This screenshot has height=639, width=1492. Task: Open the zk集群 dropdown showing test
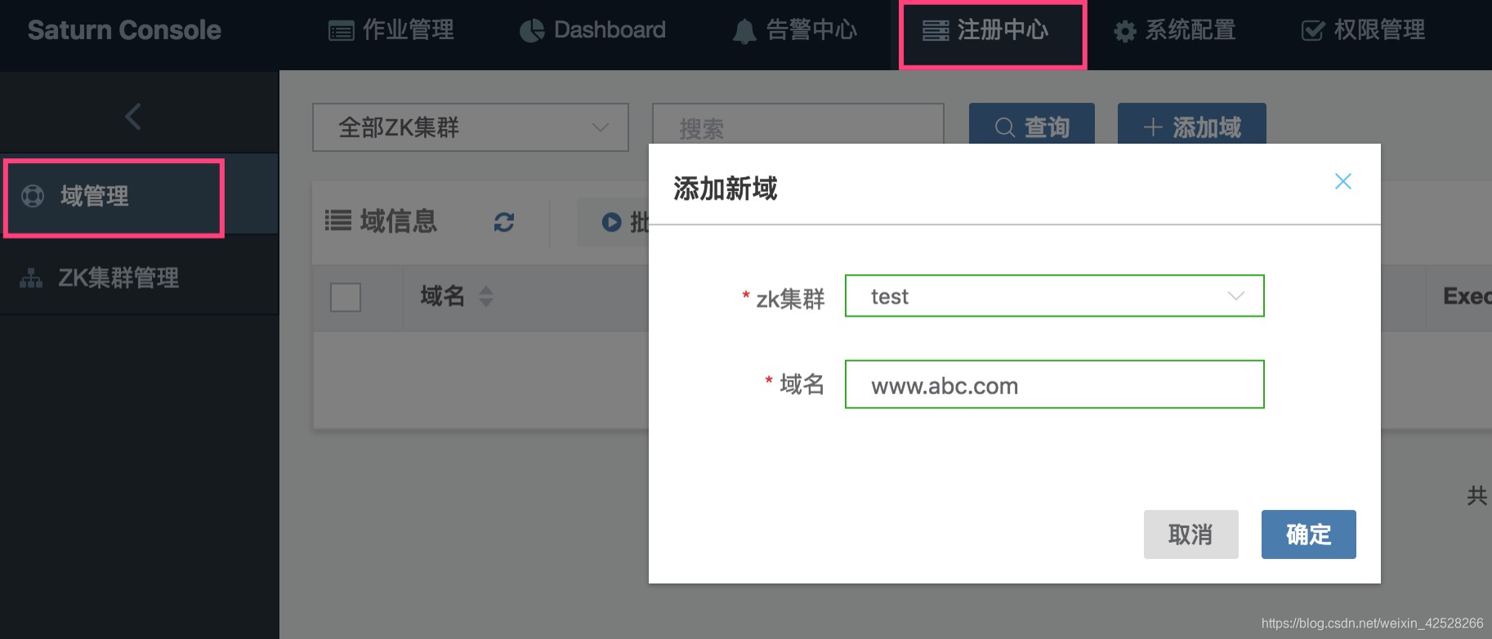[x=1054, y=296]
